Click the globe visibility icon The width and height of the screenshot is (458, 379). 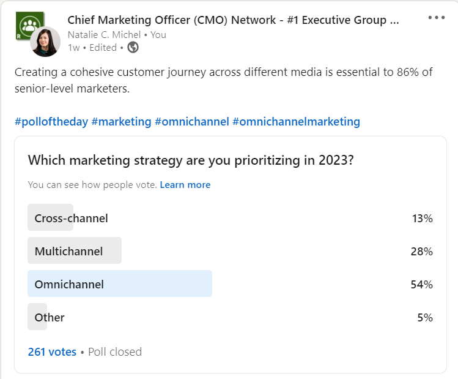(133, 47)
